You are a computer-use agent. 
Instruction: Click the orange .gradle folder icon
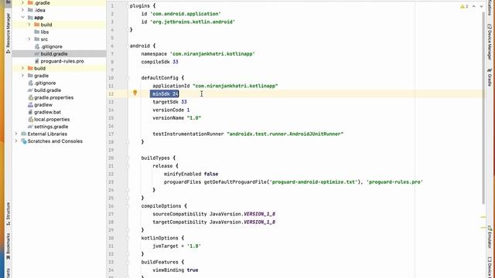30,3
